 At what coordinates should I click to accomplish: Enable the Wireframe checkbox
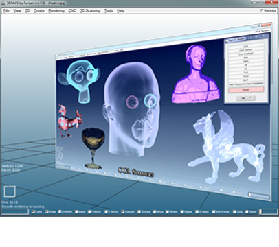tap(214, 212)
